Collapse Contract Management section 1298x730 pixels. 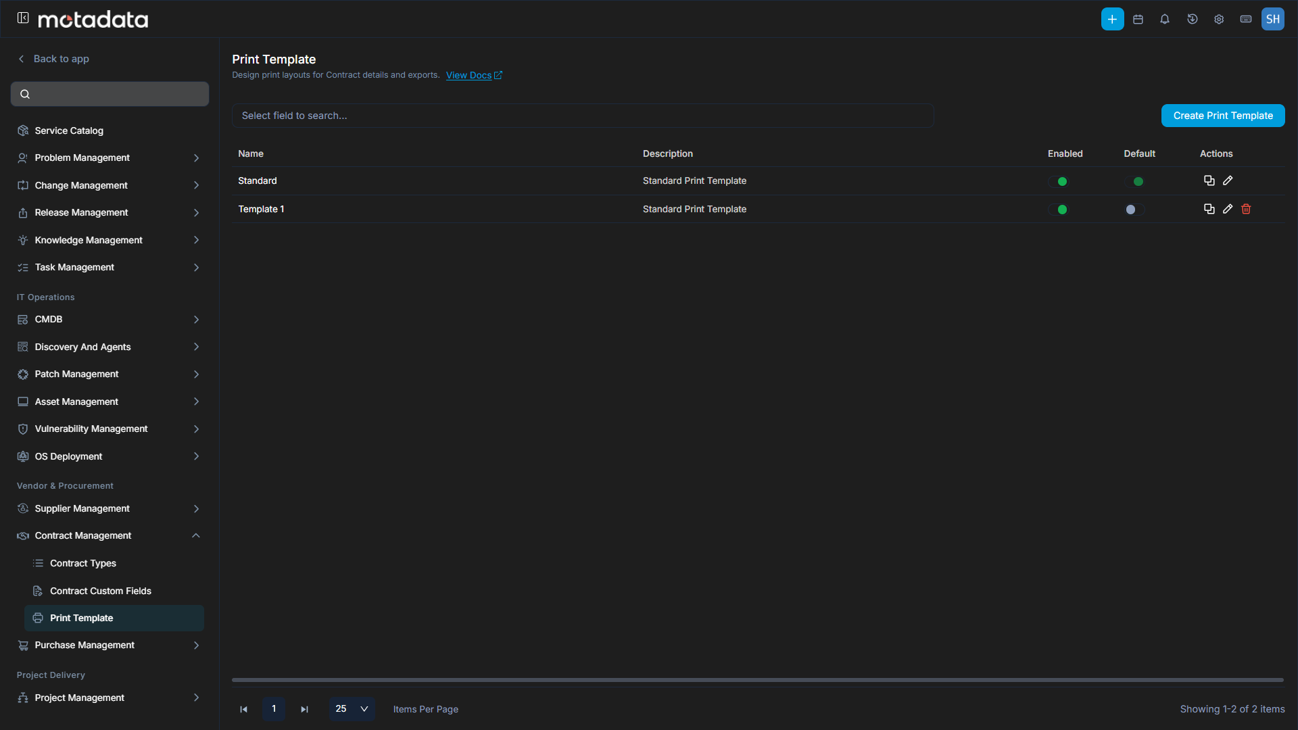[x=196, y=535]
